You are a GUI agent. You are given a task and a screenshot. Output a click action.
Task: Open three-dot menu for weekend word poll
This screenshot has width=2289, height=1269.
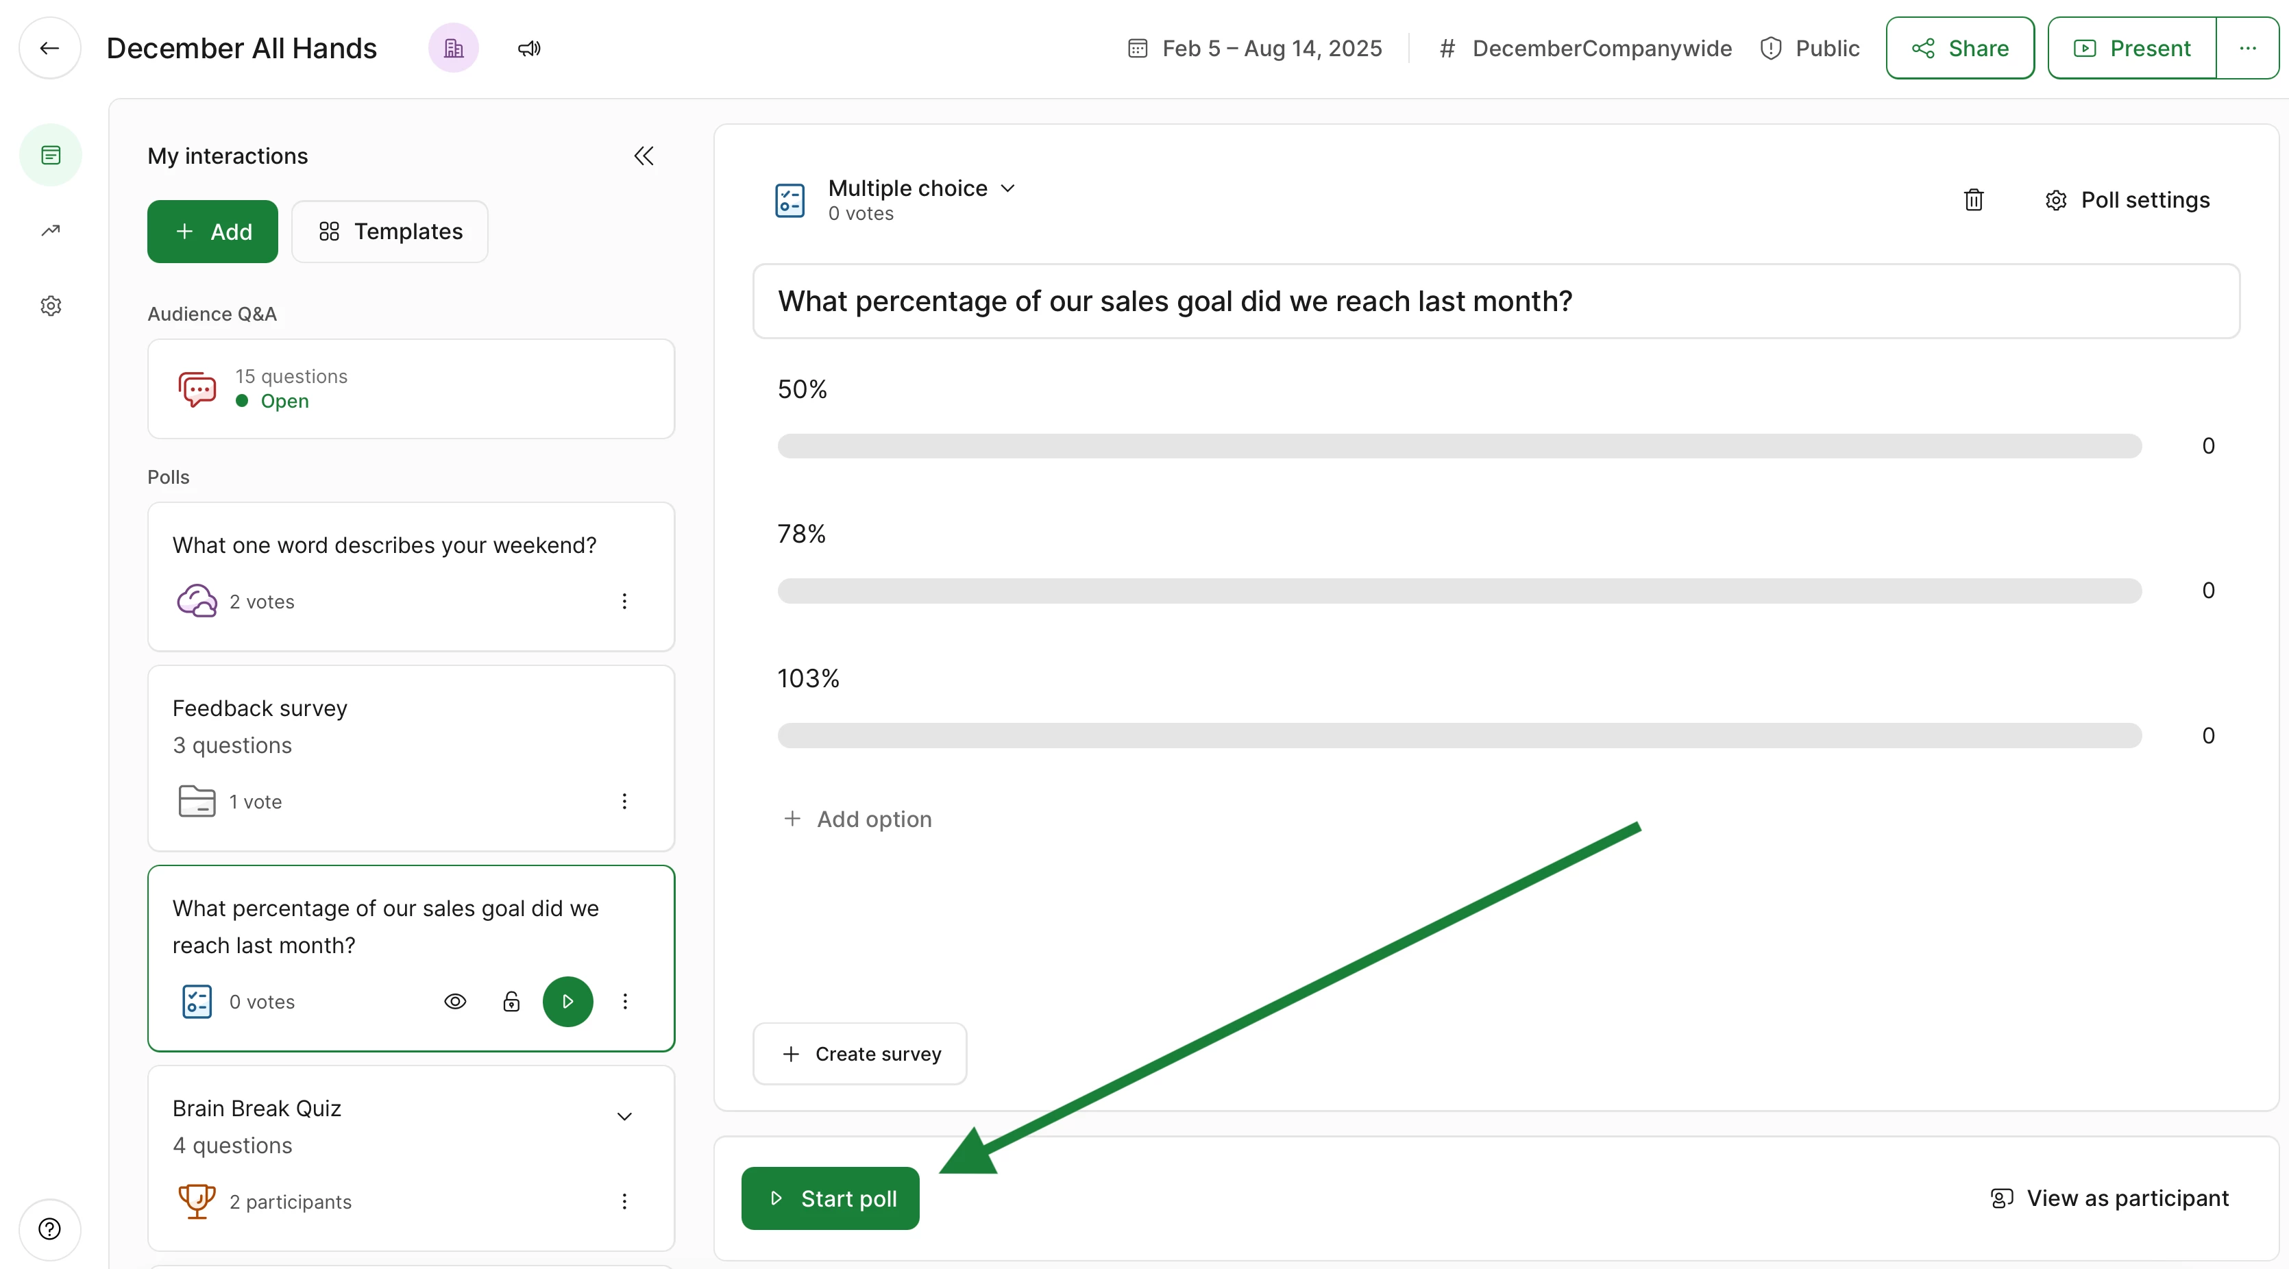[624, 602]
